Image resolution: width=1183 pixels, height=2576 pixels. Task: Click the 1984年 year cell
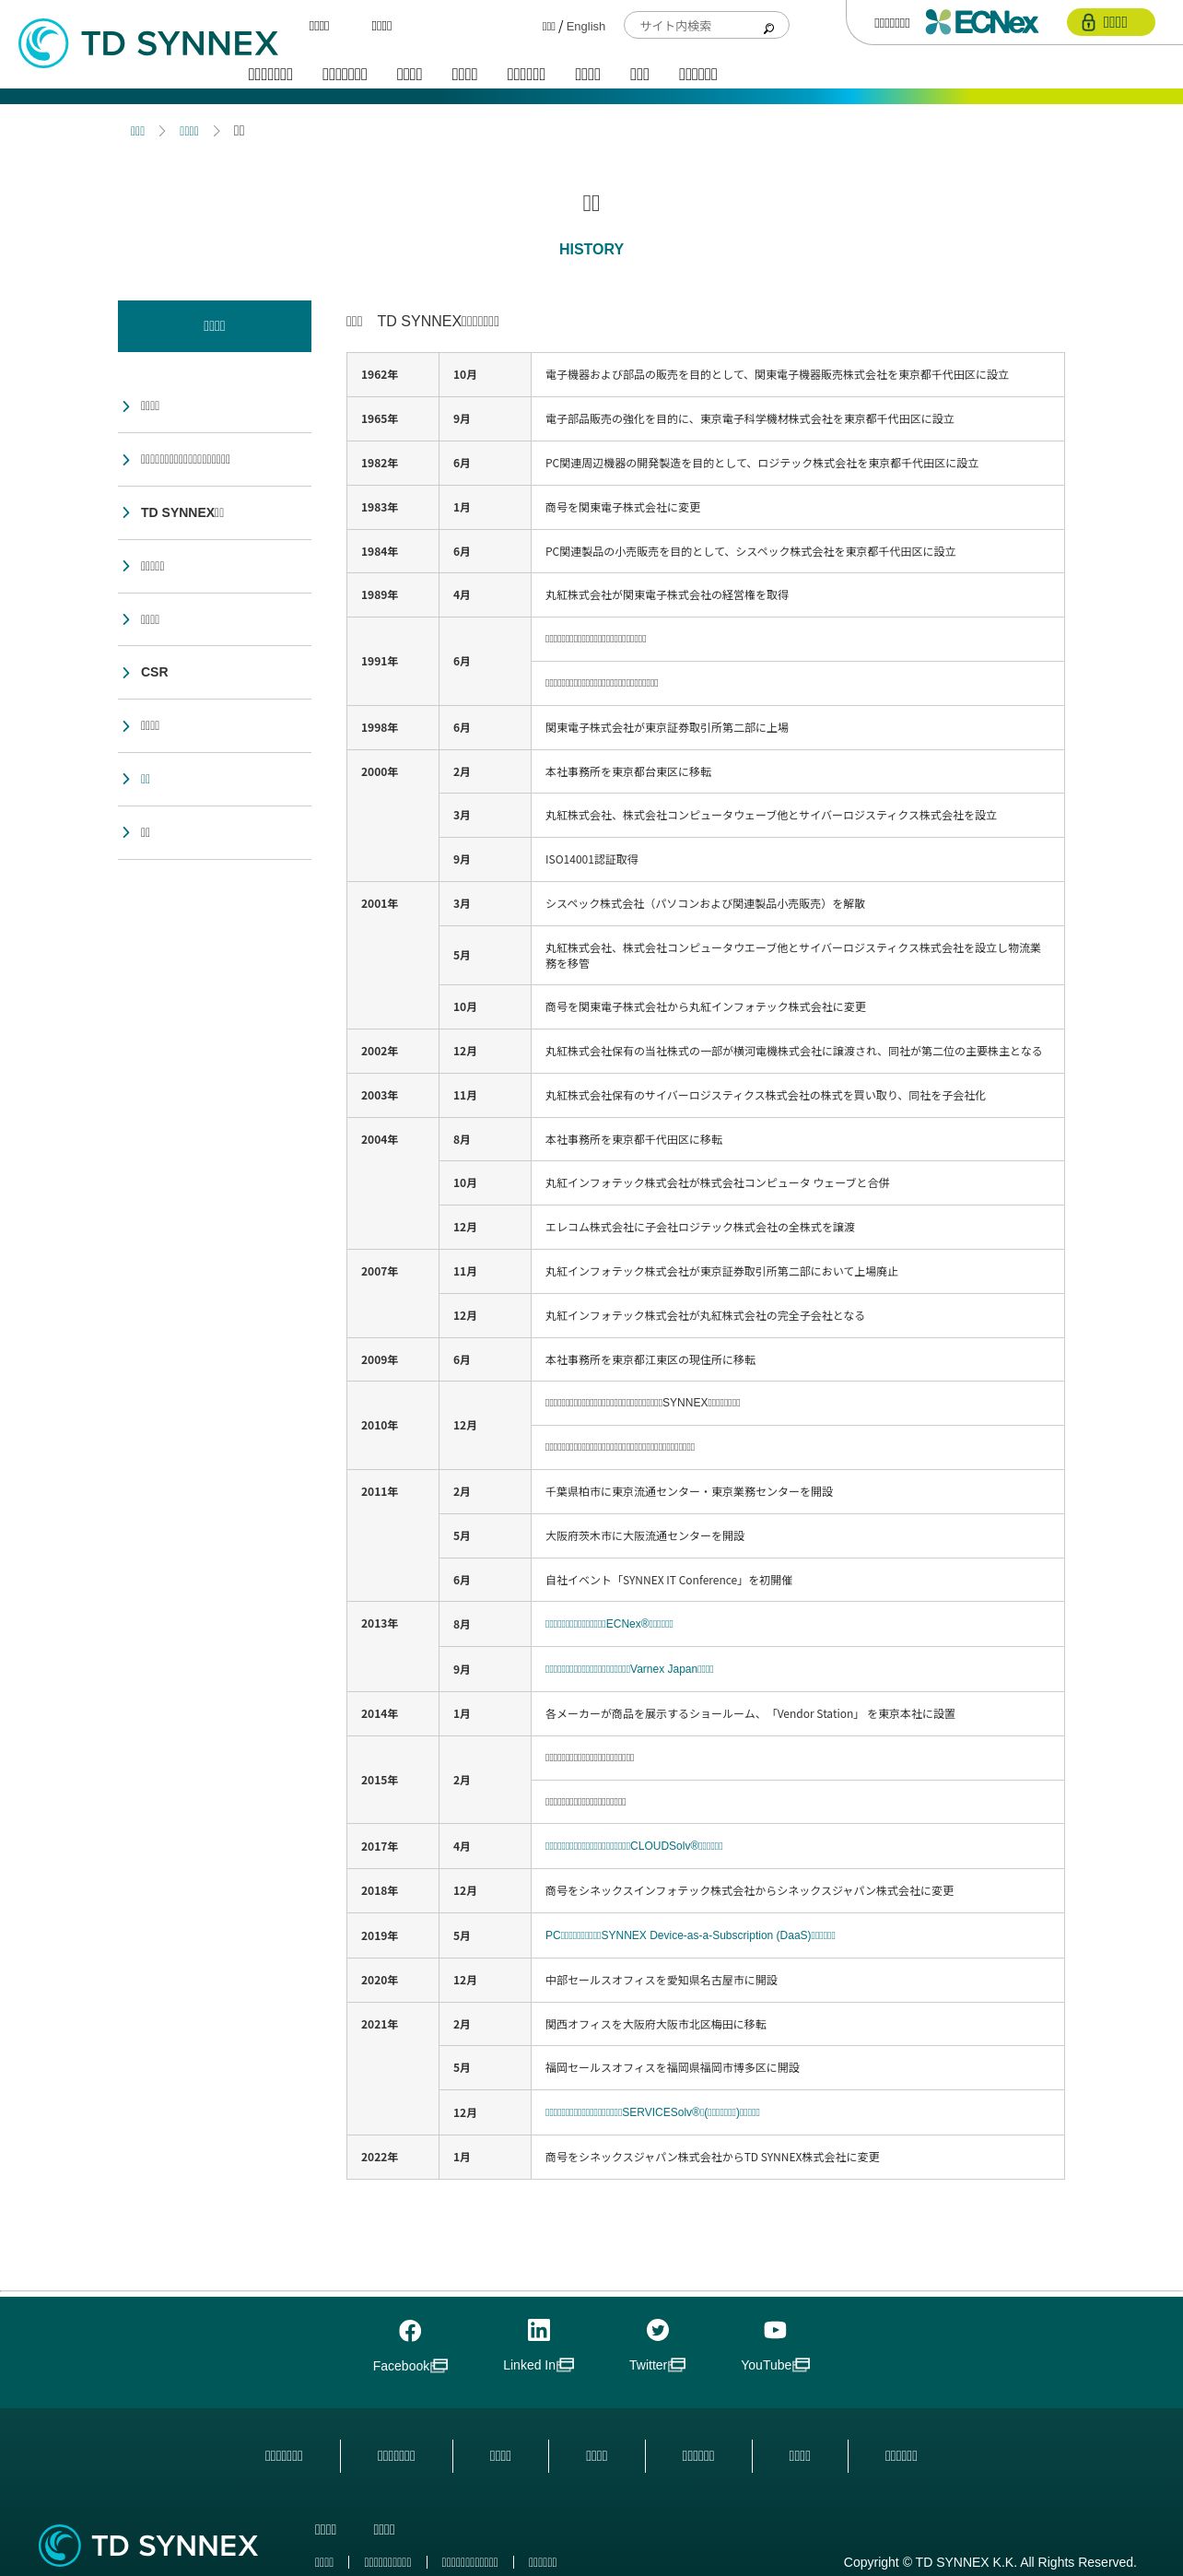coord(392,552)
